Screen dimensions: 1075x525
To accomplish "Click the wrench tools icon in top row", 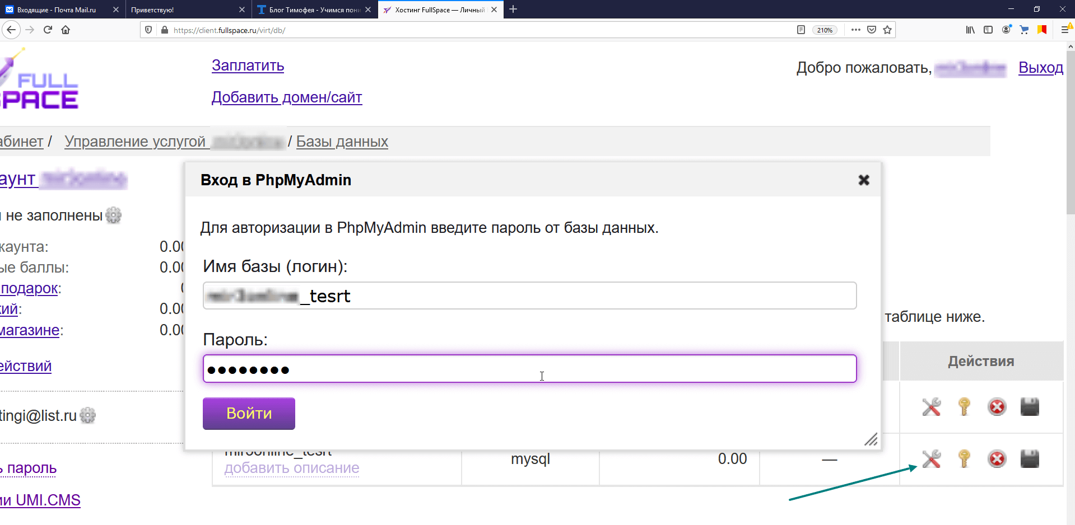I will pos(932,407).
